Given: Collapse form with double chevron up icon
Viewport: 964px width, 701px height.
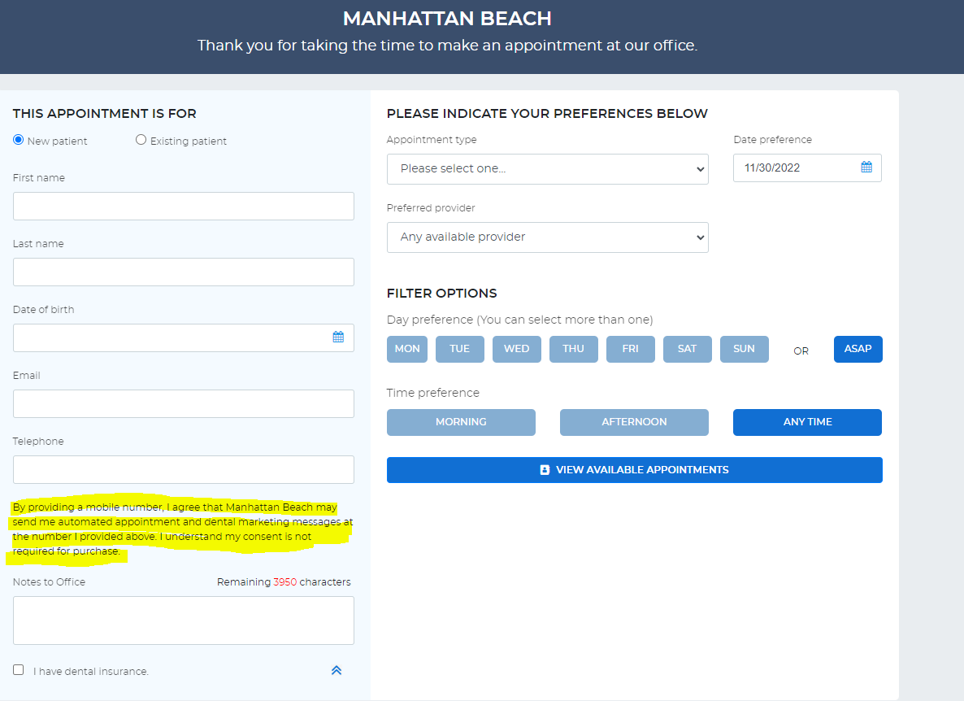Looking at the screenshot, I should 337,670.
